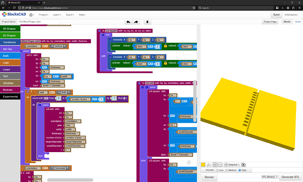The width and height of the screenshot is (303, 182).
Task: Open the loop counter variable dropdown after count with
Action: (46, 98)
